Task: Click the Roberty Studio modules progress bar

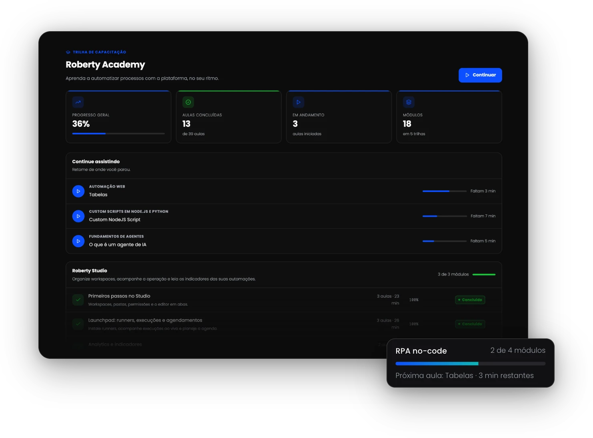Action: [x=484, y=274]
